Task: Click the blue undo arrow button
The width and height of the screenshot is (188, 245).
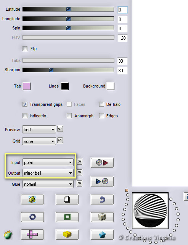Action: (x=102, y=200)
